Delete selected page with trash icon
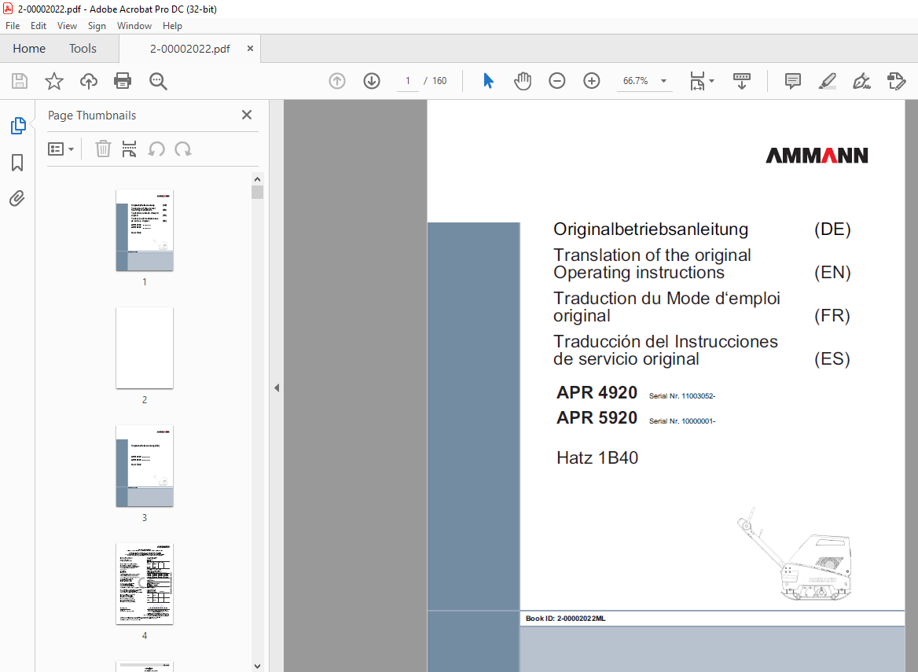Screen dimensions: 918x672 103,149
